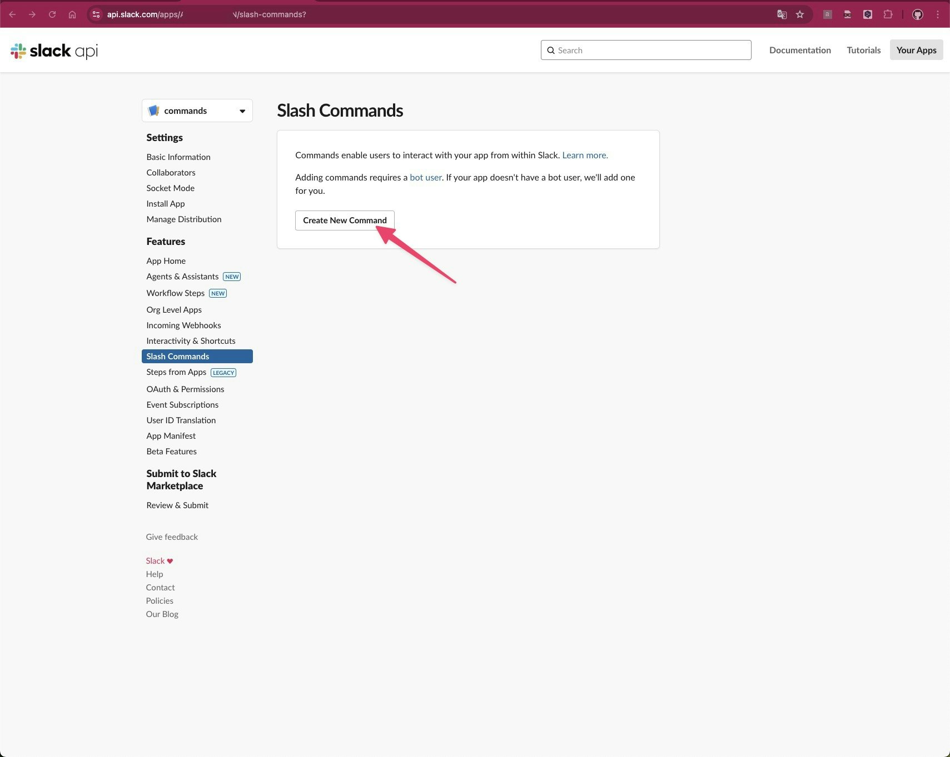The height and width of the screenshot is (757, 950).
Task: Bookmark this page with star icon
Action: [800, 14]
